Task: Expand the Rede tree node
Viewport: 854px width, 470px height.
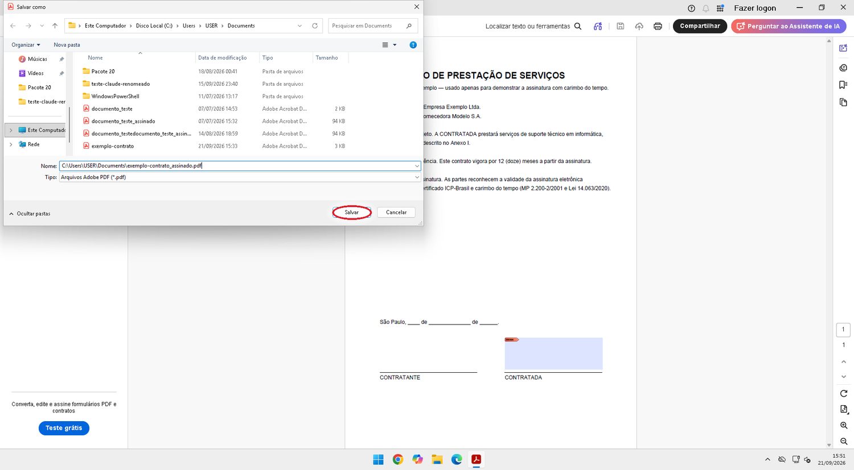Action: (x=11, y=144)
